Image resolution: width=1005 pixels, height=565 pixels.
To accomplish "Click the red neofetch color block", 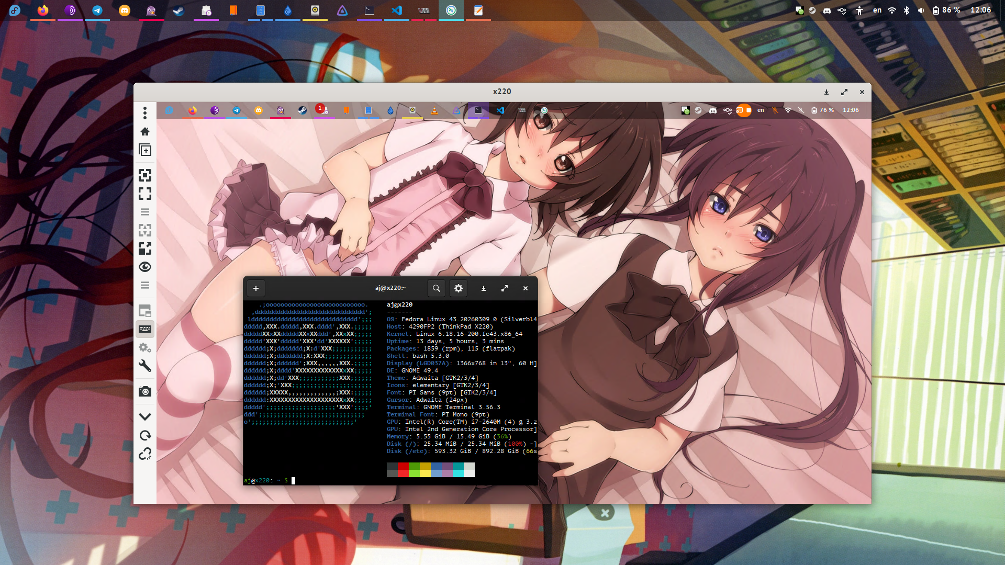I will (x=403, y=466).
